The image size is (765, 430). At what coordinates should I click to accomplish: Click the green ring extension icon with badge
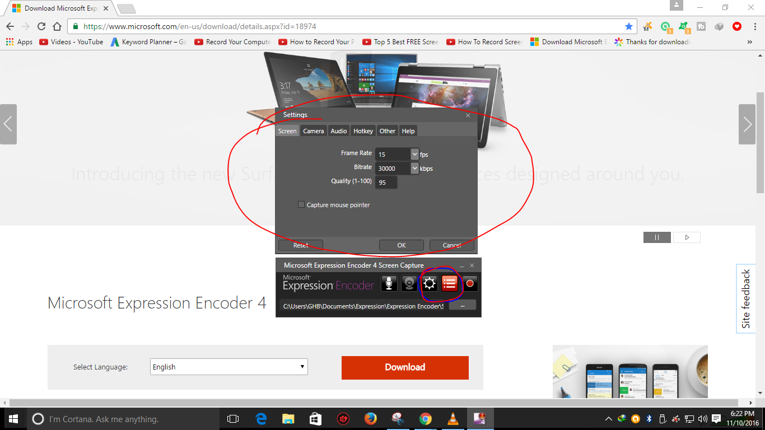tap(666, 26)
